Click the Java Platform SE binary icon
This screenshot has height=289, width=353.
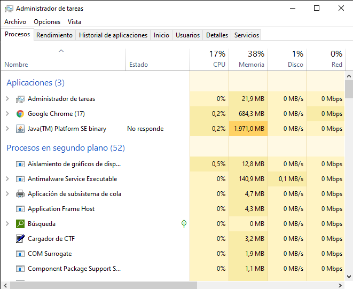tap(20, 129)
